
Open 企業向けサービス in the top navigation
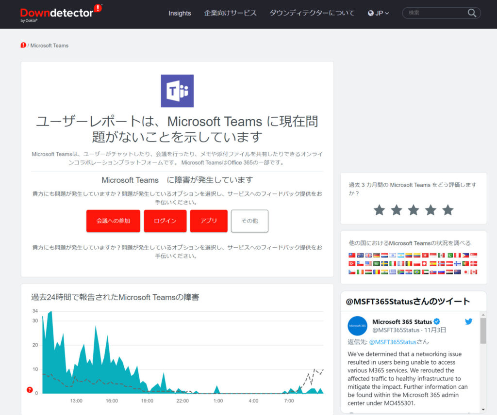tap(231, 13)
